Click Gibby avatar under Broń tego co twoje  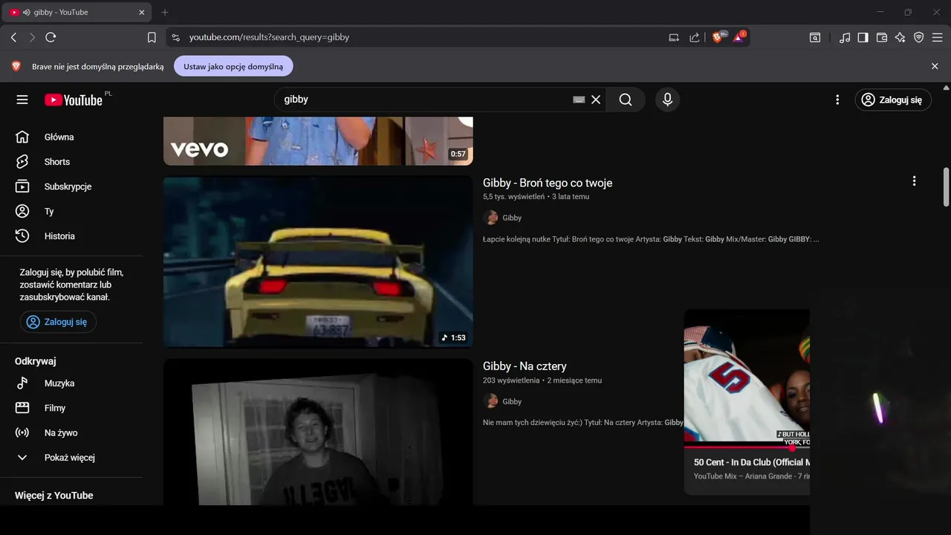[x=490, y=217]
